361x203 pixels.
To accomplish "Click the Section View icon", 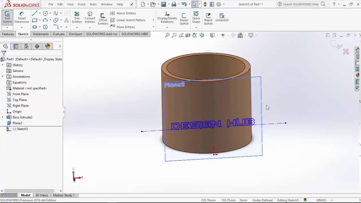I will click(x=188, y=35).
